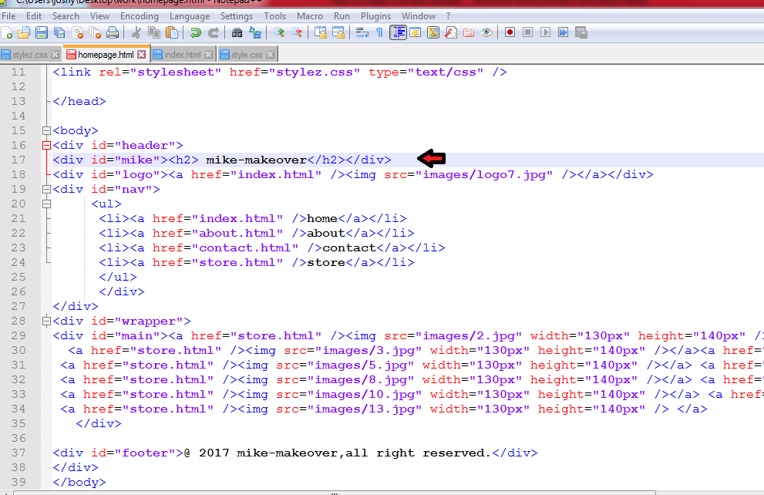Viewport: 764px width, 495px height.
Task: Collapse the wrapper div fold at line 28
Action: click(46, 321)
